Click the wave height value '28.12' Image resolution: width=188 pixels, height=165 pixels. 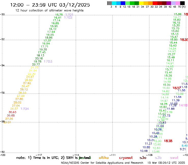(x=24, y=89)
